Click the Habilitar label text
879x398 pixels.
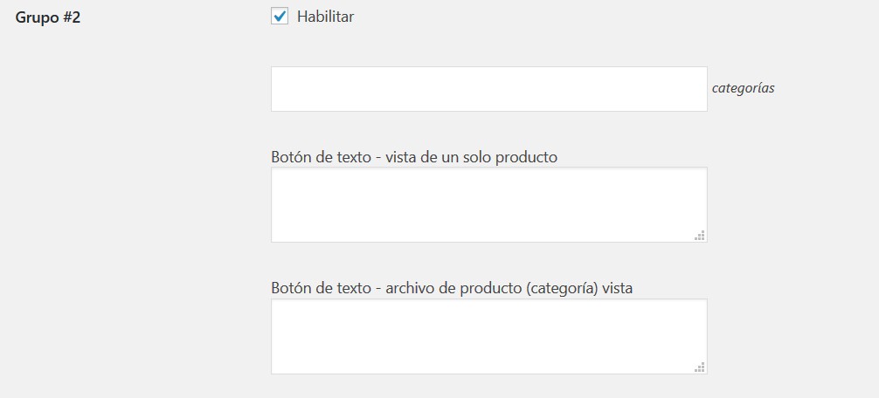(325, 17)
